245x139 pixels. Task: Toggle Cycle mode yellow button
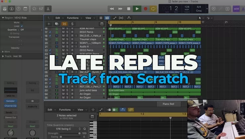tap(153, 9)
